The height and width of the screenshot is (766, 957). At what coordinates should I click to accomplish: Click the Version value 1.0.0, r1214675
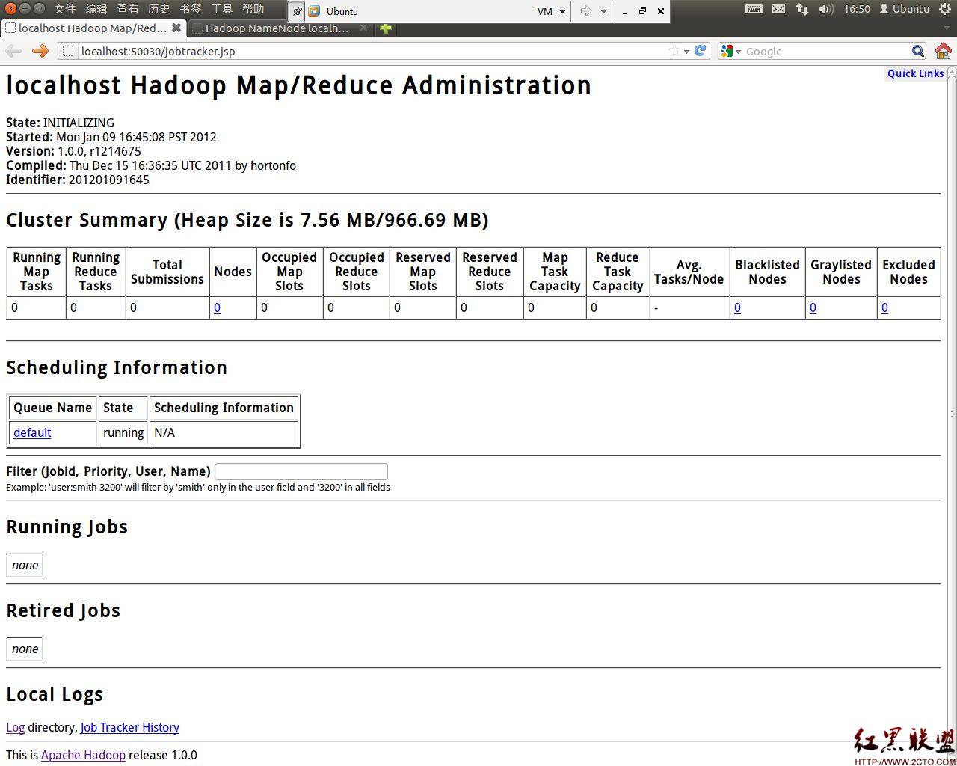[99, 151]
